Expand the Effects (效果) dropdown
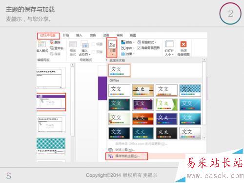Image resolution: width=244 pixels, height=183 pixels. (128, 54)
